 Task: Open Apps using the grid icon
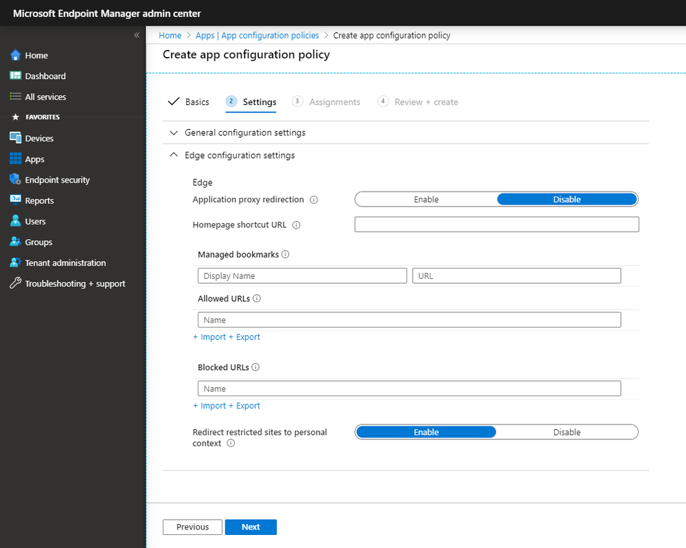coord(15,159)
